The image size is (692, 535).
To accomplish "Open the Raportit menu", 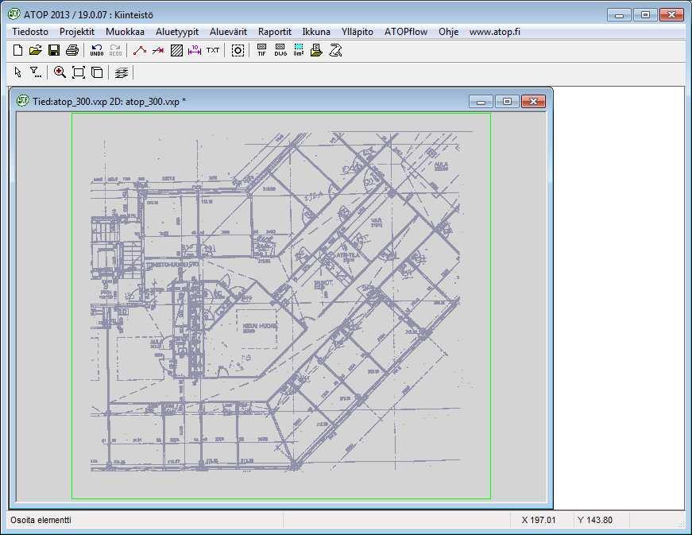I will point(275,32).
